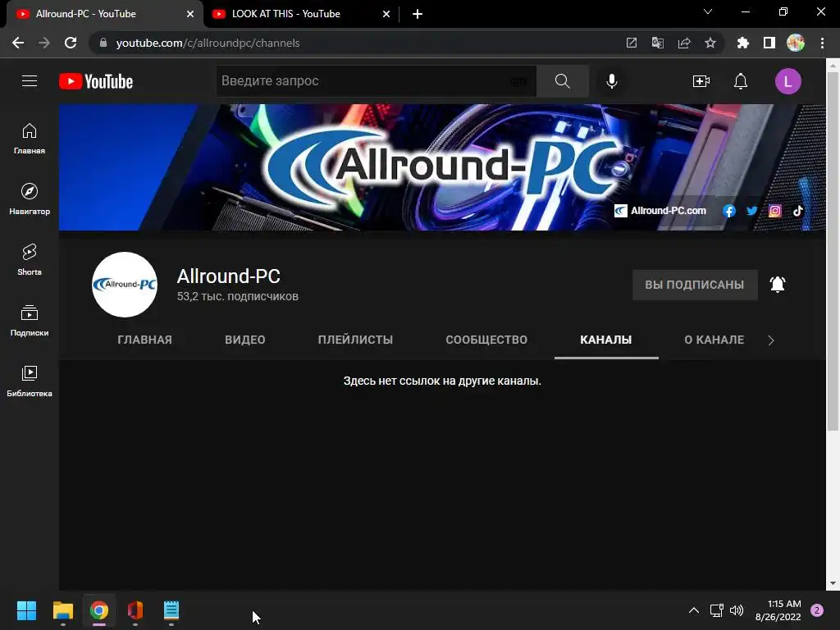840x630 pixels.
Task: Open Навигатор in the sidebar
Action: (x=30, y=199)
